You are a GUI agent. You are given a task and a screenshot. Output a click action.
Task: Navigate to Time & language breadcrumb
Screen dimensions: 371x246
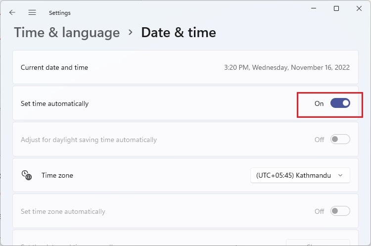coord(67,33)
